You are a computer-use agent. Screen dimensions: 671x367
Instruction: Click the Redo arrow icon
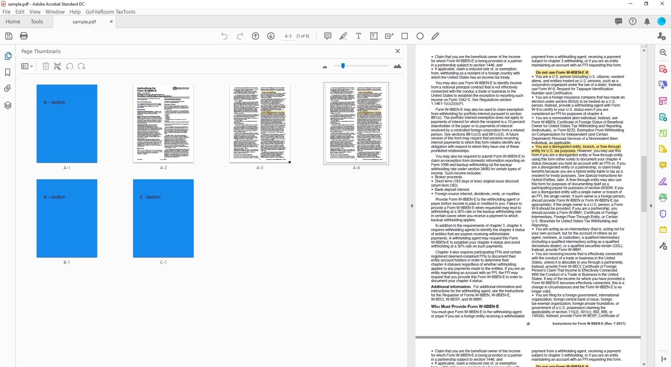tap(240, 36)
